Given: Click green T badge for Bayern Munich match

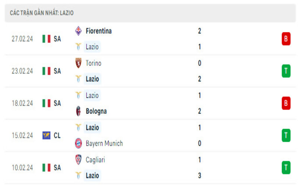Looking at the screenshot, I should coord(286,135).
